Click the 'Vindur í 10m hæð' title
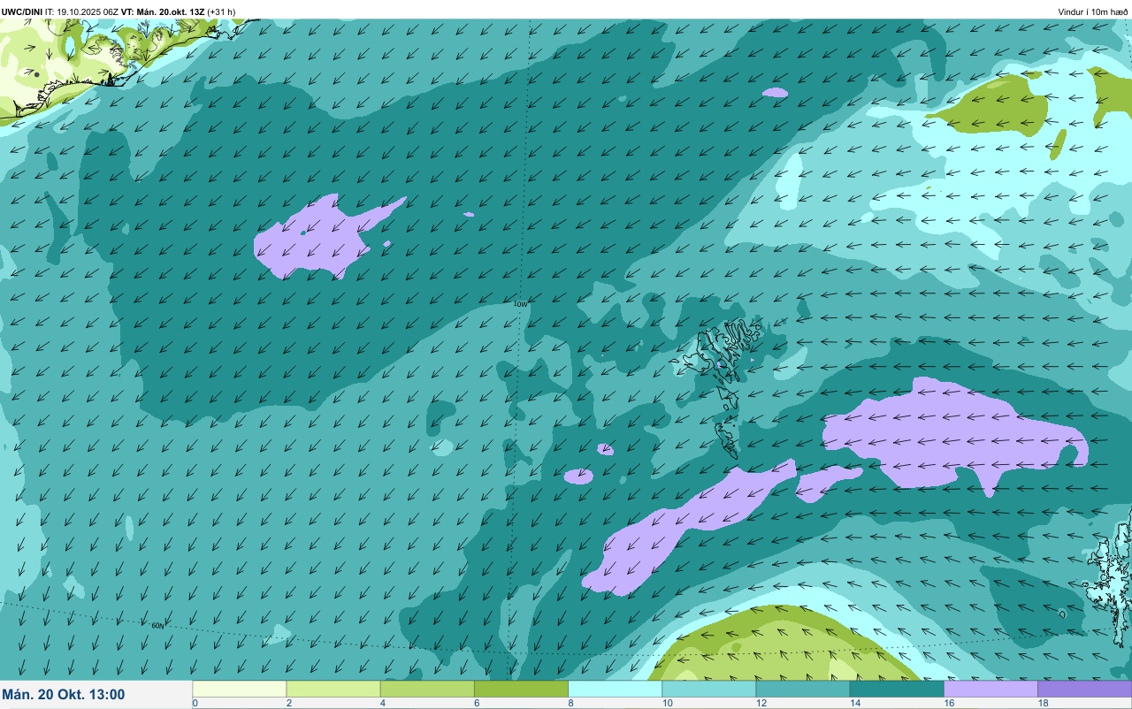 (1093, 11)
